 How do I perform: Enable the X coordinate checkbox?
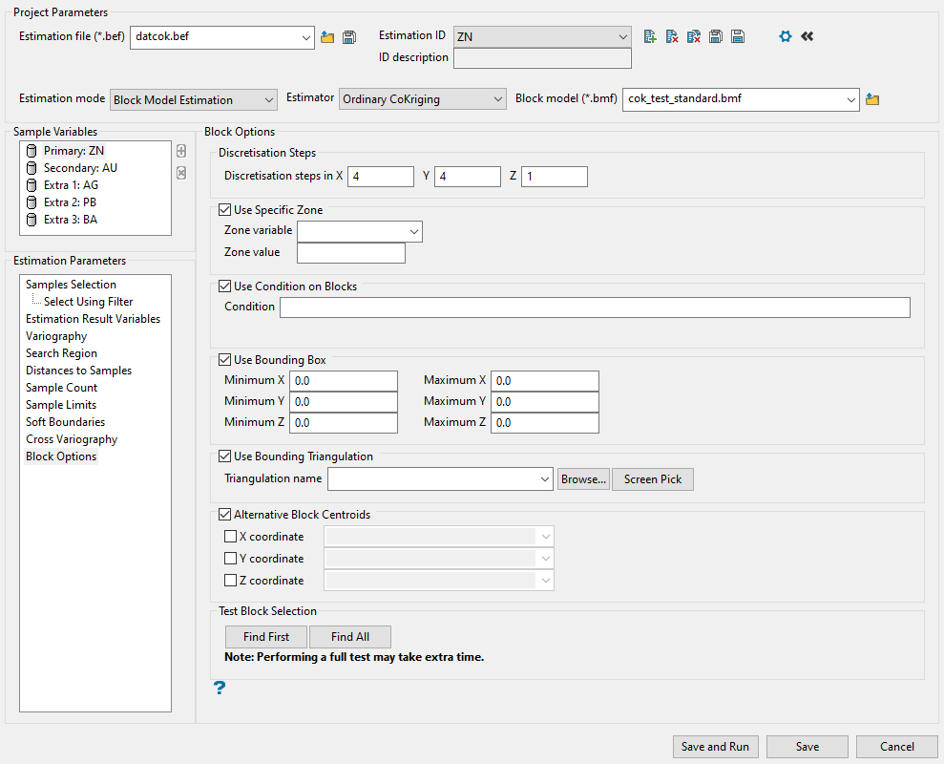tap(230, 537)
